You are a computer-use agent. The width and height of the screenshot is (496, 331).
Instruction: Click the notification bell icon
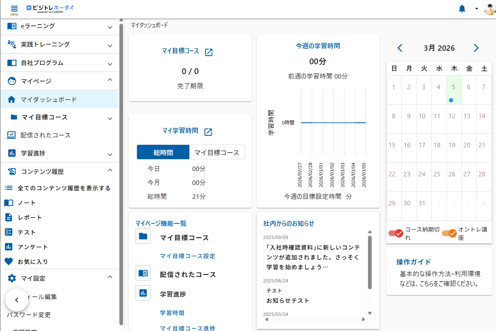click(462, 9)
